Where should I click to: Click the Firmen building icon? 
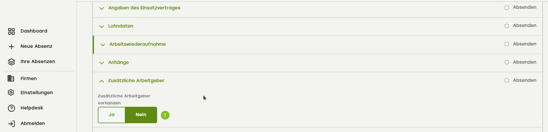coord(11,78)
